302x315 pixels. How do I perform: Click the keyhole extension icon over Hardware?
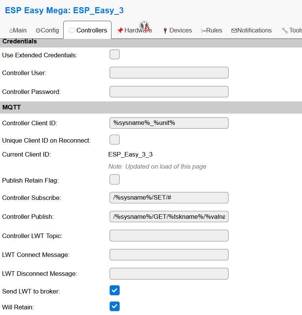(x=144, y=26)
